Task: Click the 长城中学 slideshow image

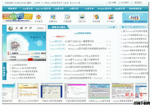Action: pyautogui.click(x=24, y=43)
